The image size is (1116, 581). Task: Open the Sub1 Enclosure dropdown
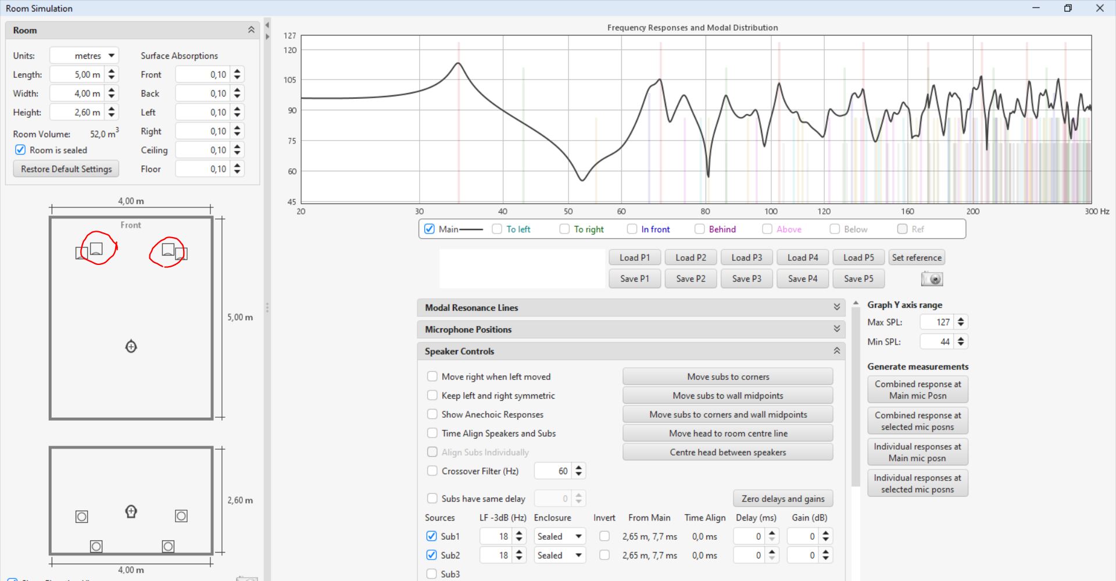(560, 536)
